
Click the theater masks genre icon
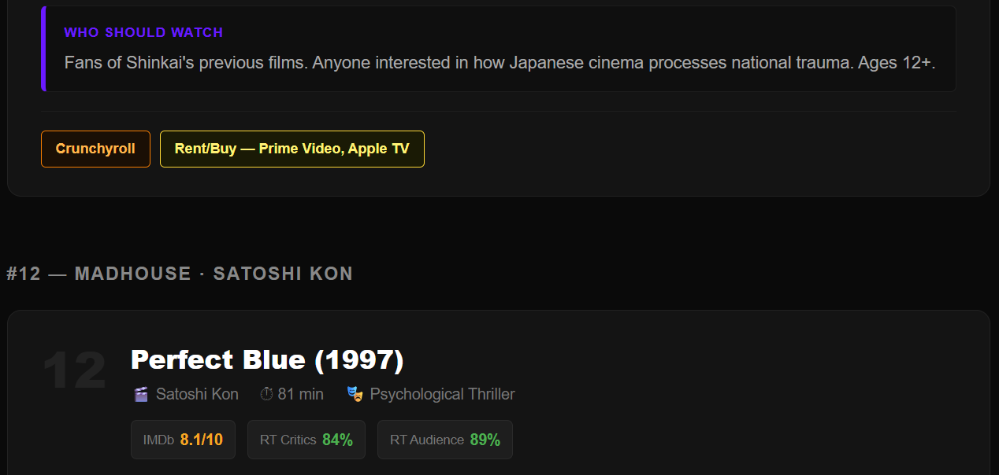pyautogui.click(x=354, y=394)
